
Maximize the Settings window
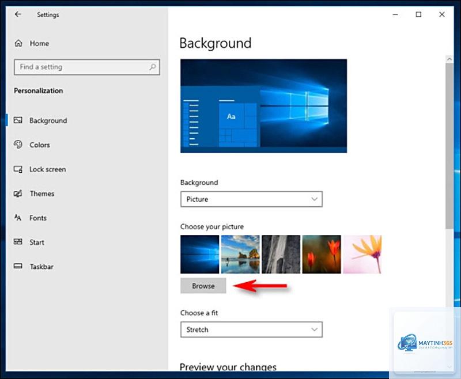click(x=419, y=14)
